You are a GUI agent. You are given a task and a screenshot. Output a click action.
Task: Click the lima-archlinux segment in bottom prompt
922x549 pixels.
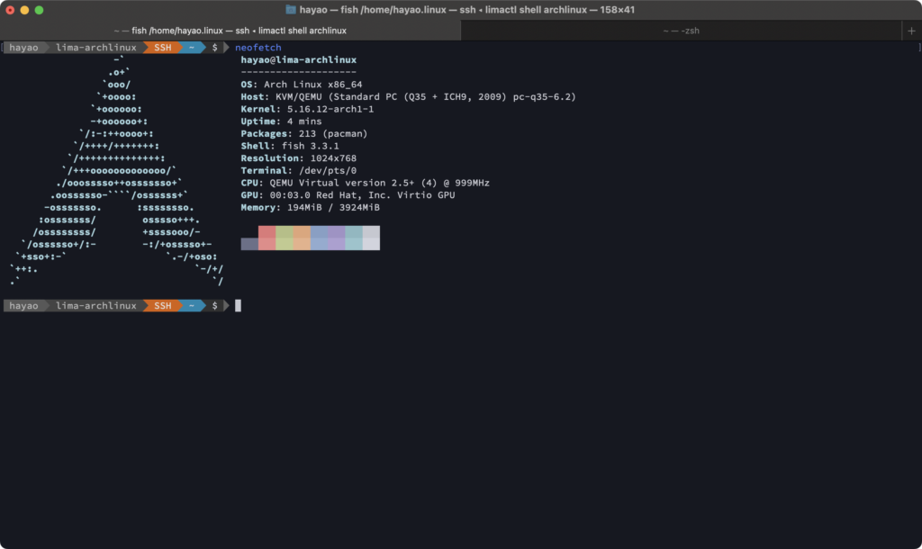click(95, 306)
